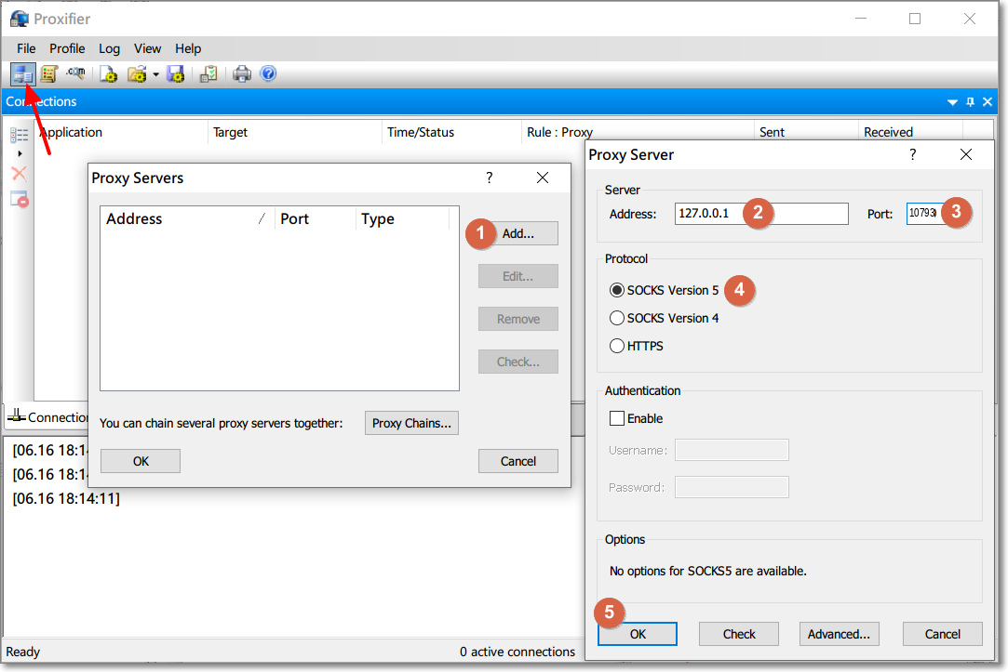This screenshot has width=1008, height=672.
Task: Click log entry [06.16 18:14:11]
Action: 66,499
